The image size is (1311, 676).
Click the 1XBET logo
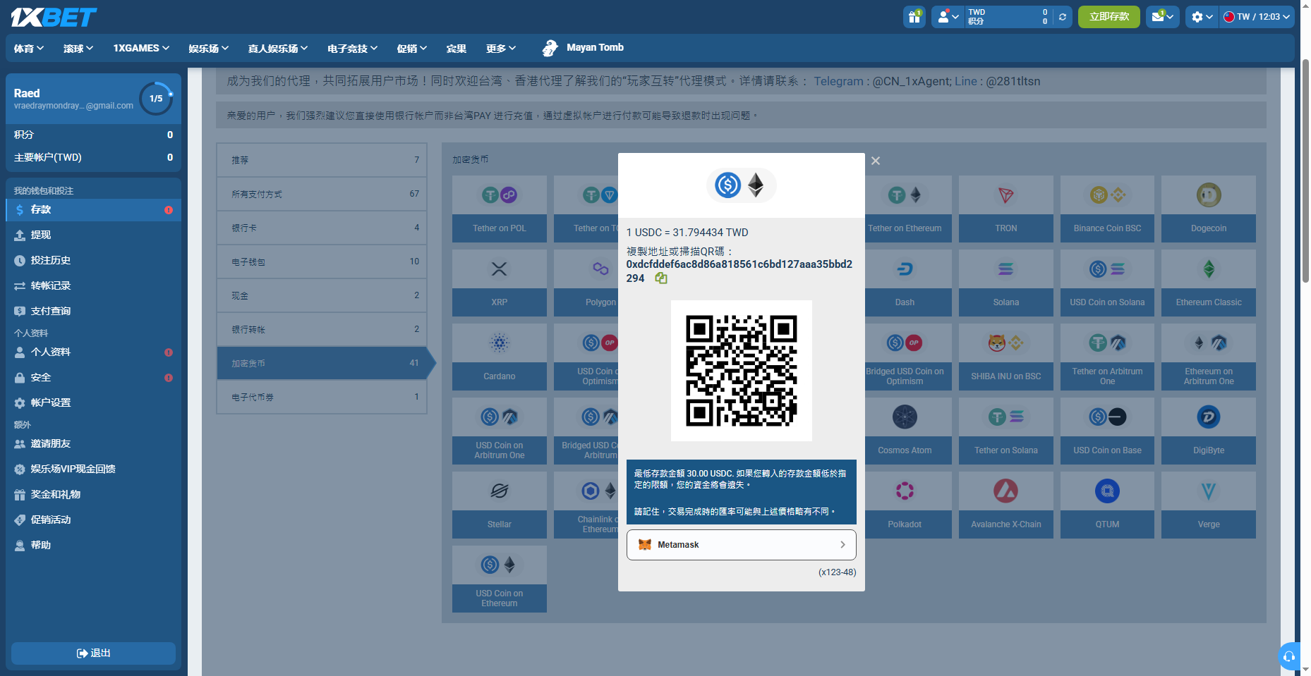[x=54, y=17]
